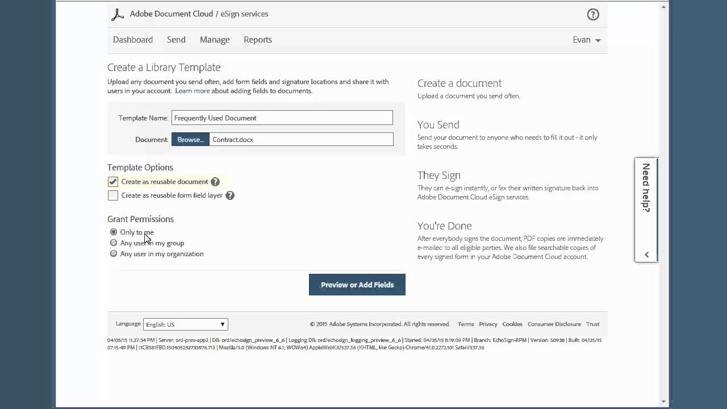The height and width of the screenshot is (409, 727).
Task: Open the Language selector dropdown
Action: tap(186, 324)
